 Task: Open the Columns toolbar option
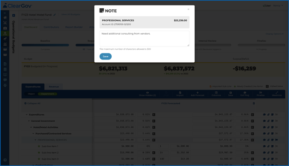click(x=216, y=94)
